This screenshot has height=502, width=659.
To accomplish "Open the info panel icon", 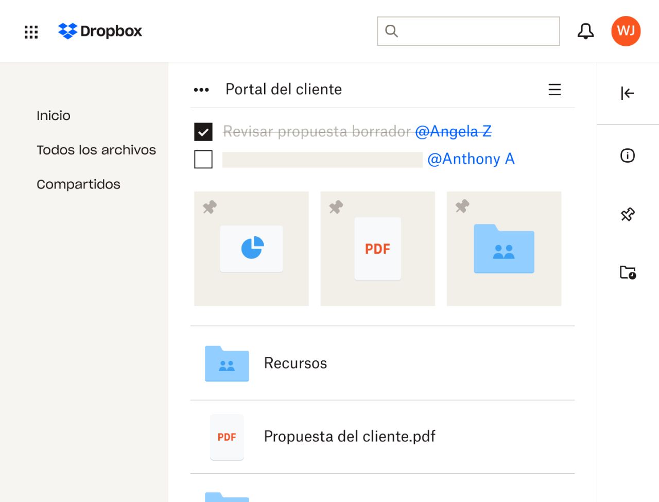I will point(627,155).
